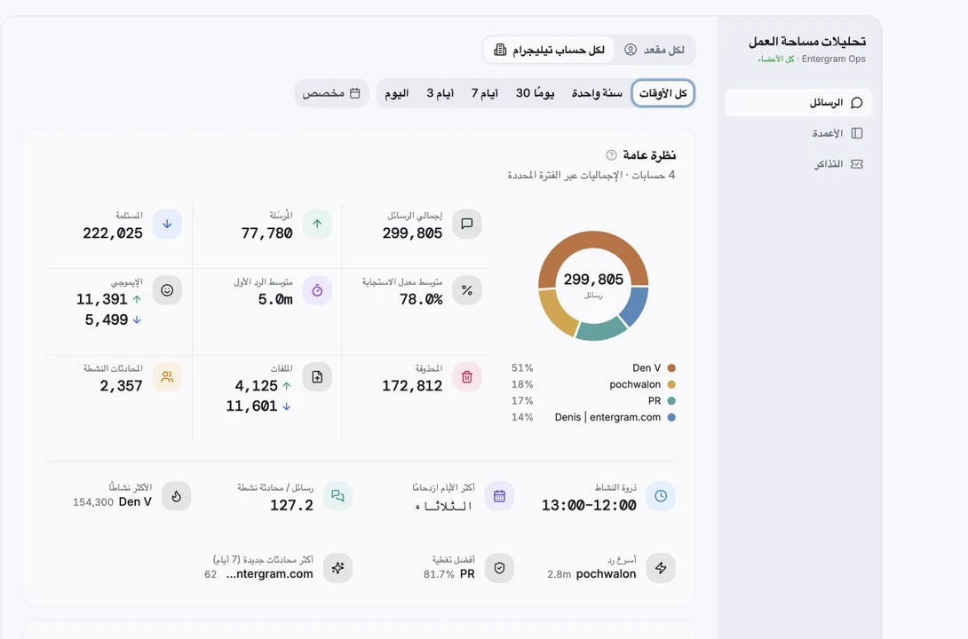Click the shield icon for أفضل تغطية
This screenshot has width=968, height=639.
tap(499, 567)
